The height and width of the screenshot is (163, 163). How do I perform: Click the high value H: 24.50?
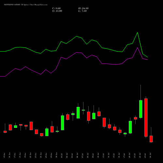tap(83, 8)
